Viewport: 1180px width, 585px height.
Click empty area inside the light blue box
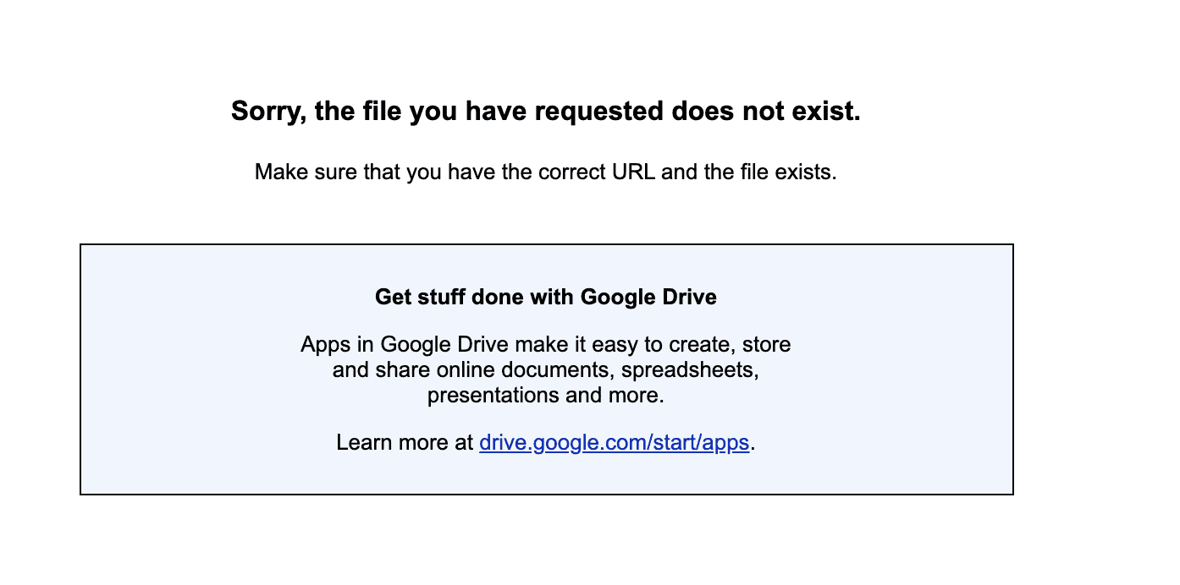186,372
